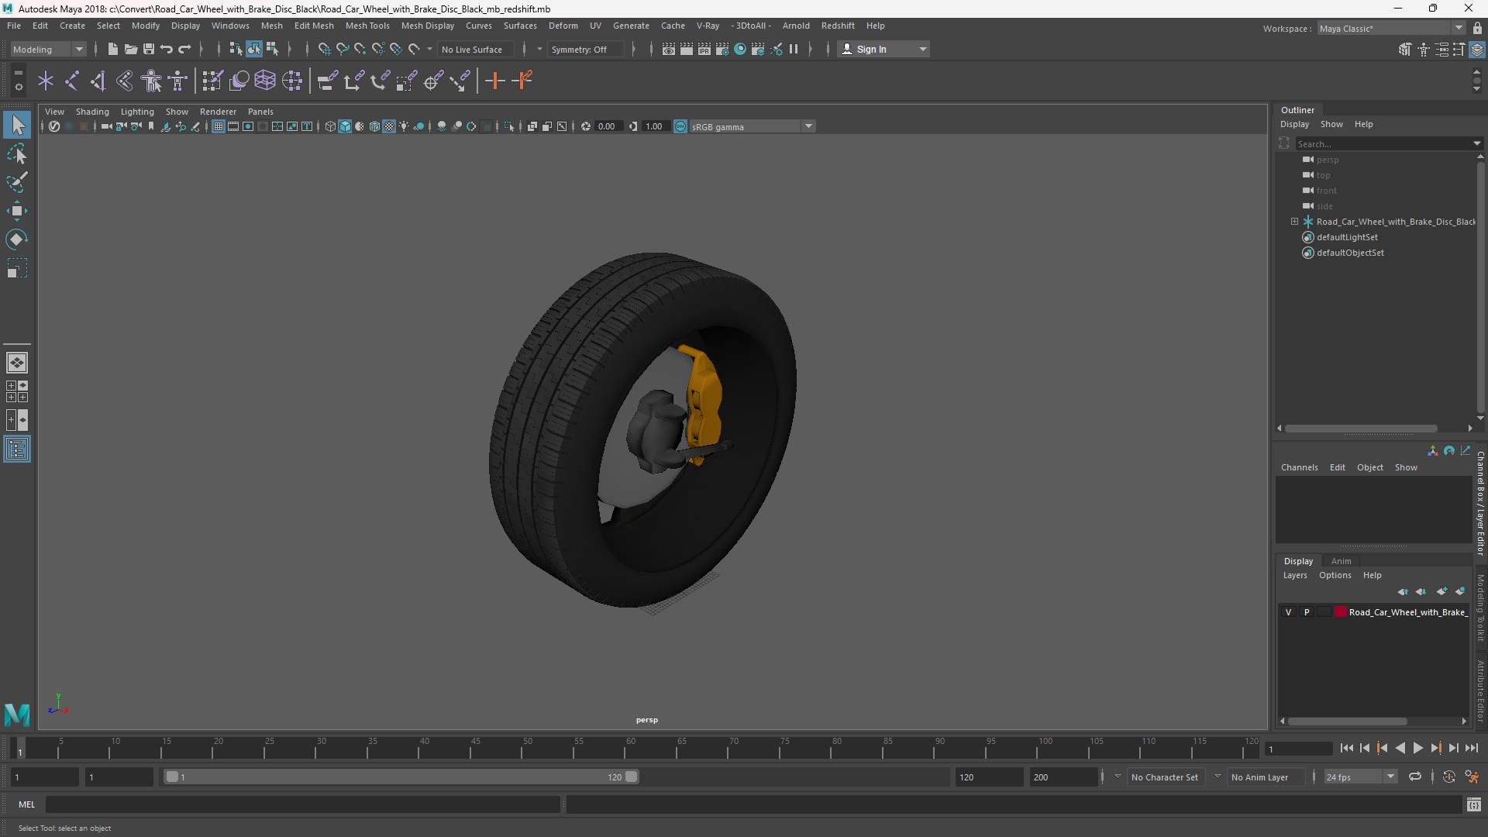Pick the Scale tool in the toolbox

coord(17,268)
